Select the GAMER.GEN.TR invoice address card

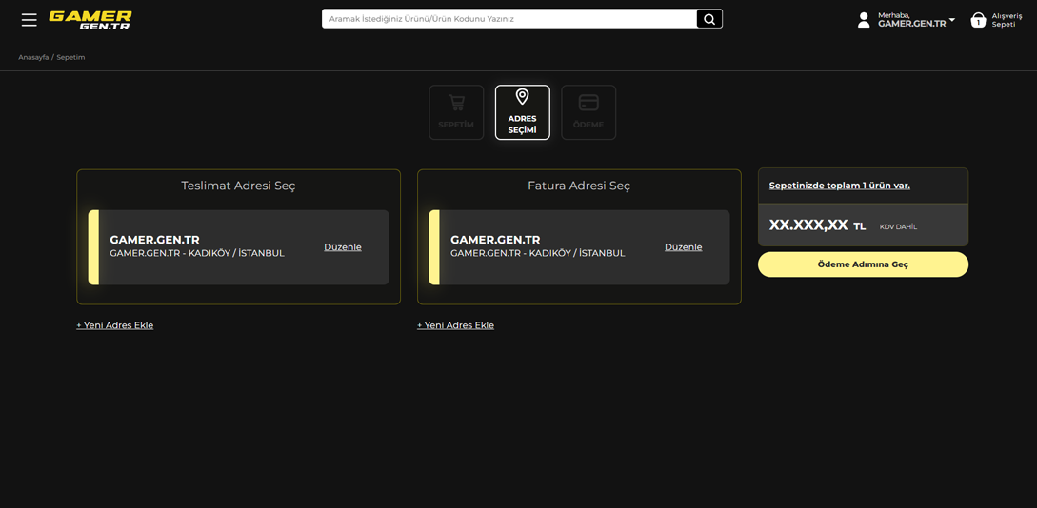point(541,247)
